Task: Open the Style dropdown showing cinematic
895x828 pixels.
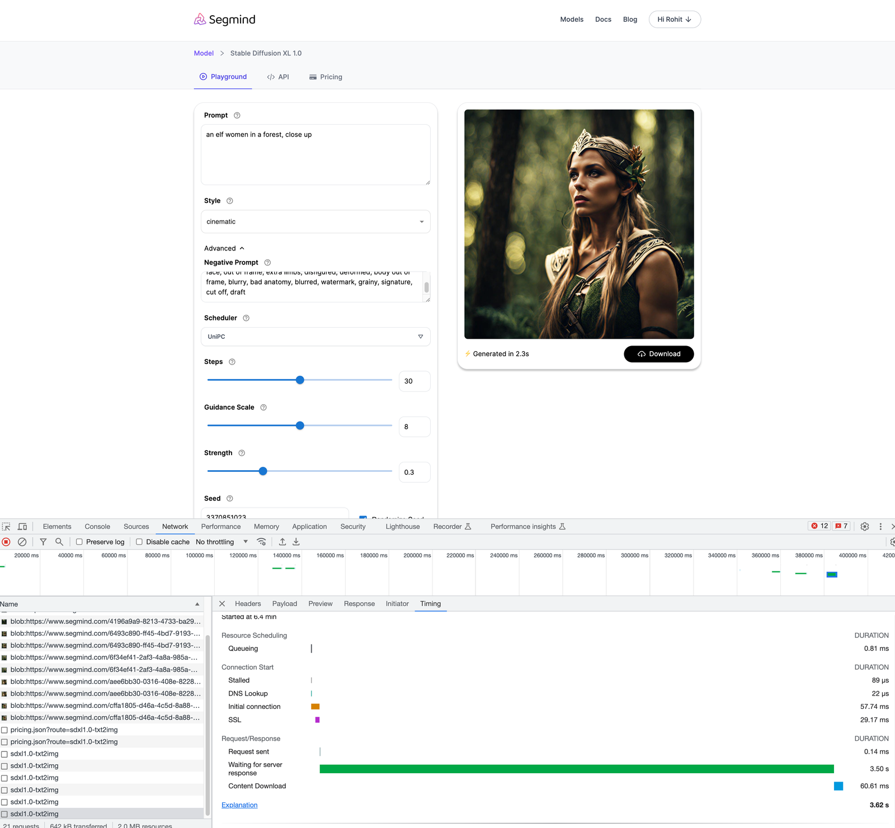Action: 315,222
